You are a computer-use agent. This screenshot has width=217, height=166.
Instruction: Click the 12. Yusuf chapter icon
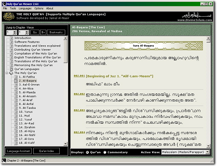(x=16, y=119)
